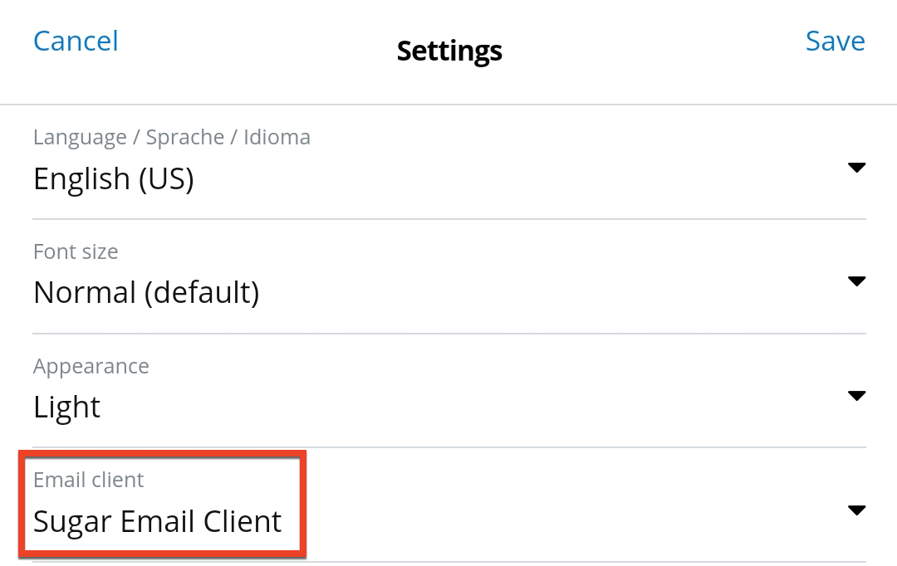Cancel out of the Settings screen
This screenshot has height=566, width=897.
click(76, 41)
